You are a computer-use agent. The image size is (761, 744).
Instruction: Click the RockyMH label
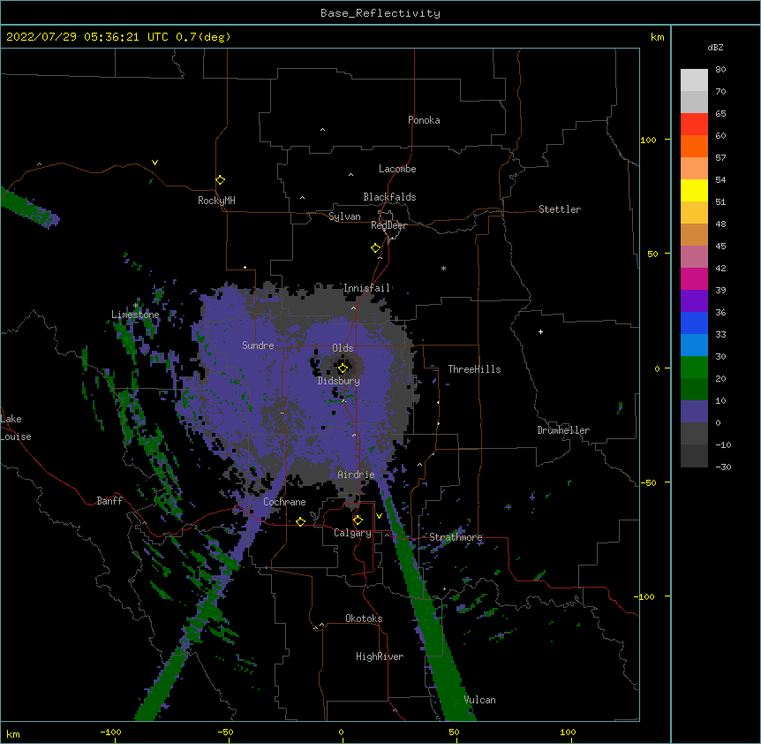pos(216,201)
